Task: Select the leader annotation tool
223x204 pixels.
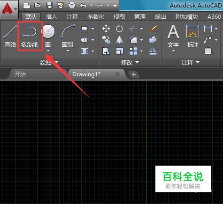Action: (208, 40)
